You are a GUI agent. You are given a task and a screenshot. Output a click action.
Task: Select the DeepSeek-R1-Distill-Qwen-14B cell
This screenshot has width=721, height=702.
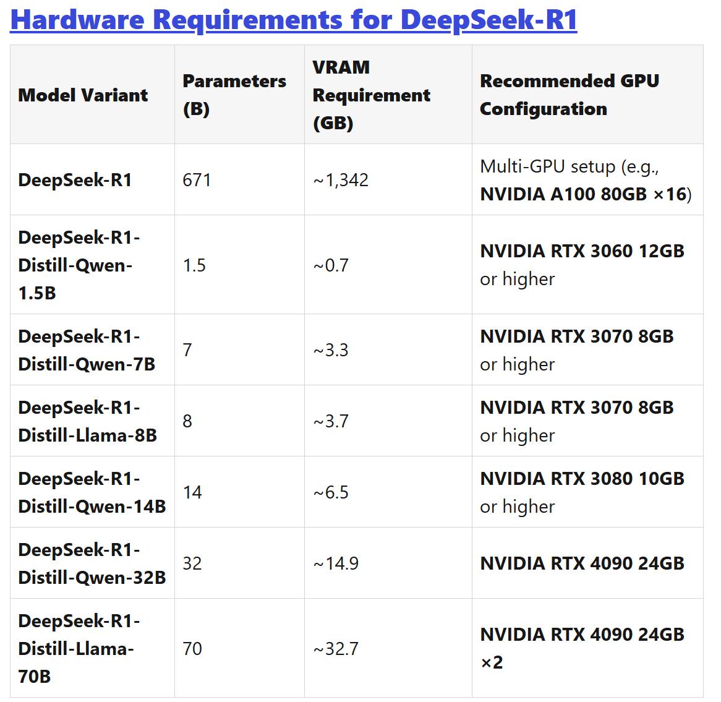point(92,492)
